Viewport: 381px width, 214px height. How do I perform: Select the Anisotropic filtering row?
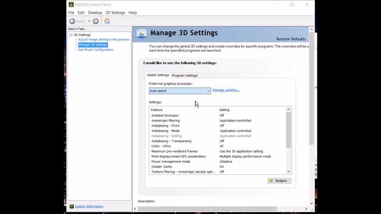(218, 121)
